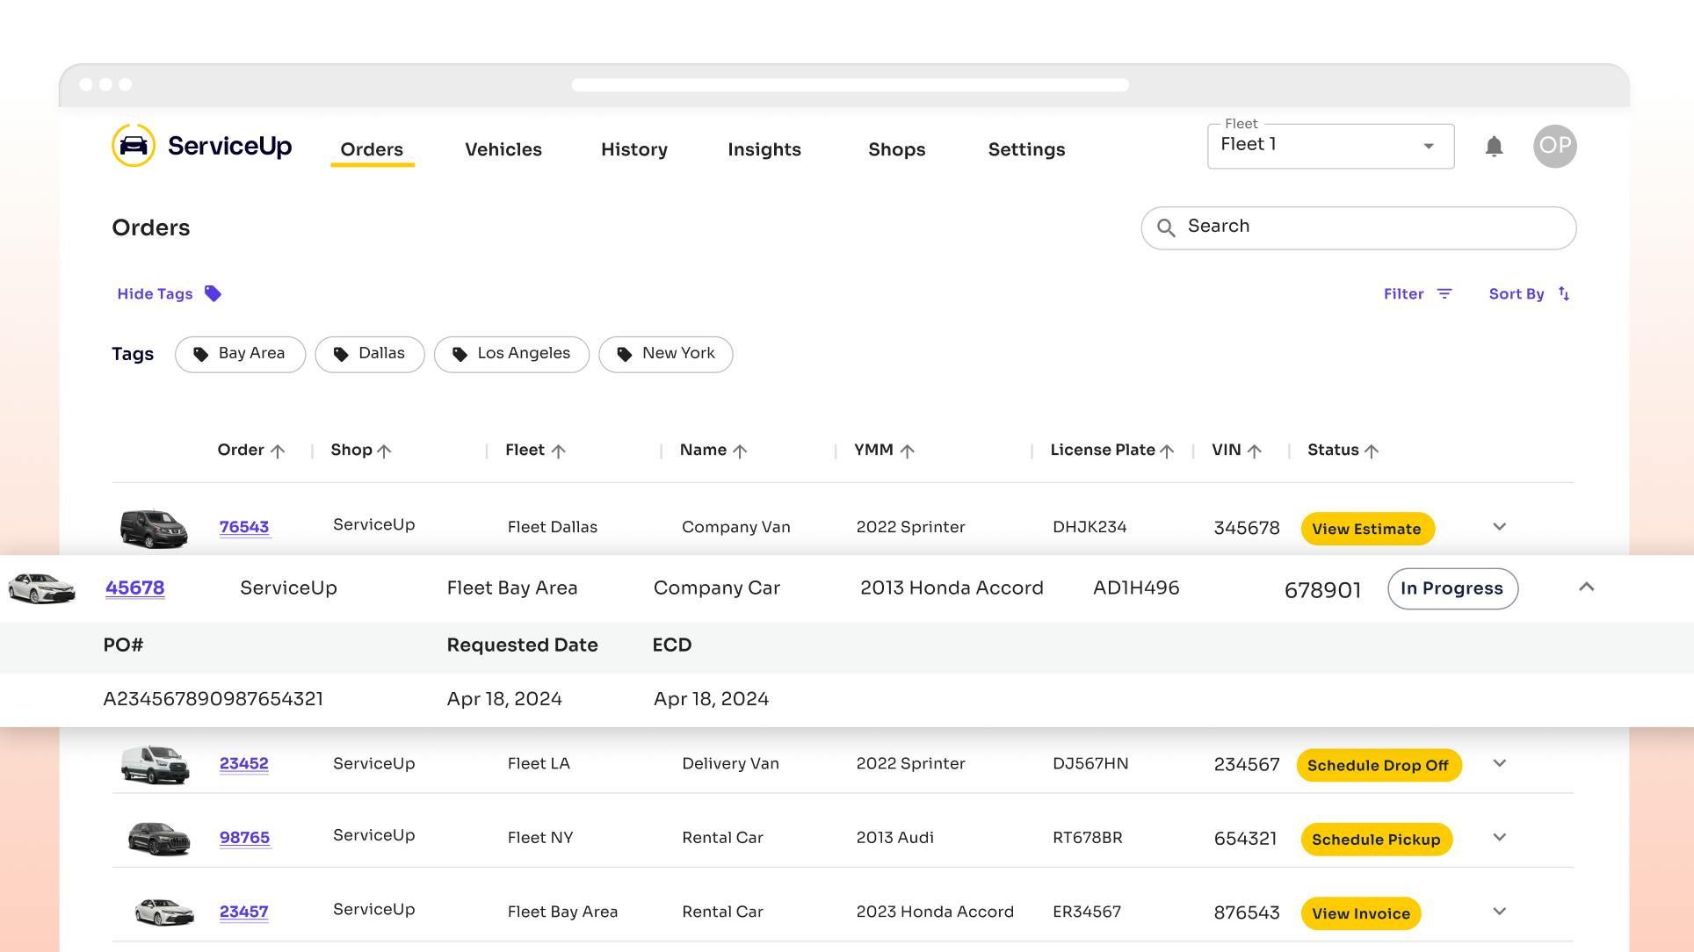
Task: Click the notification bell icon
Action: pyautogui.click(x=1494, y=147)
